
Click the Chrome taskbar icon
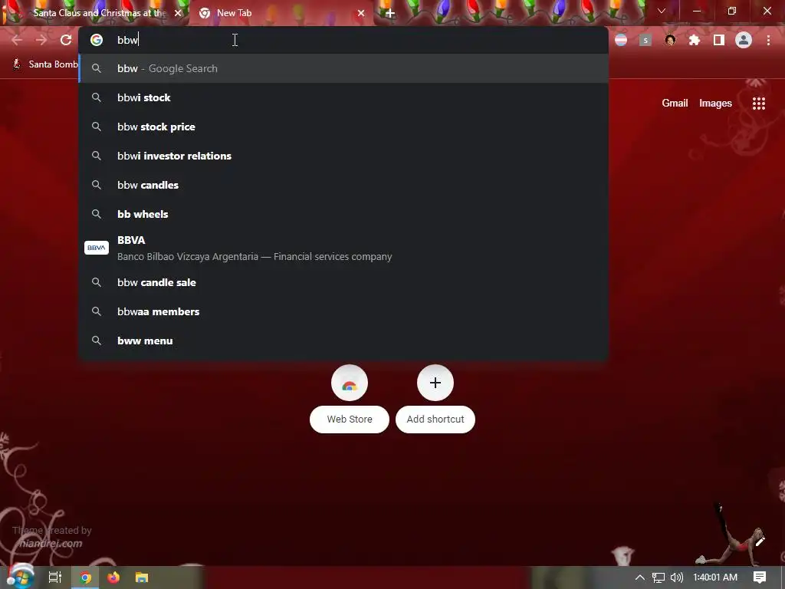[85, 577]
